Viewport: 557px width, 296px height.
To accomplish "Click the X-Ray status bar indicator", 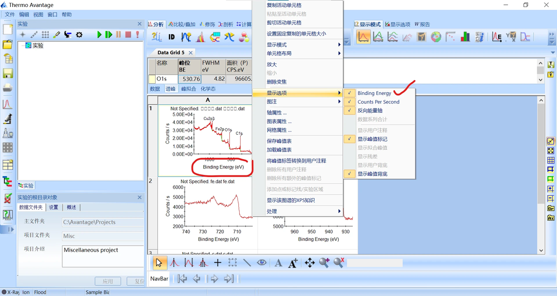I will tap(10, 292).
